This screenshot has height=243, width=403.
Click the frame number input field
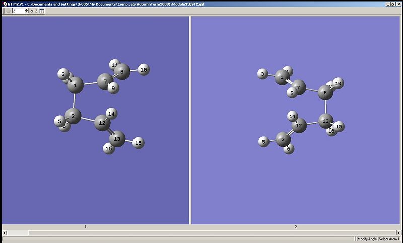[x=18, y=11]
